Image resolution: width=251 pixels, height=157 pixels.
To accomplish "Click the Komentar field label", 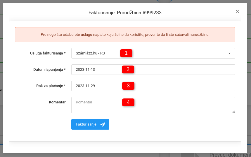I will [x=57, y=102].
